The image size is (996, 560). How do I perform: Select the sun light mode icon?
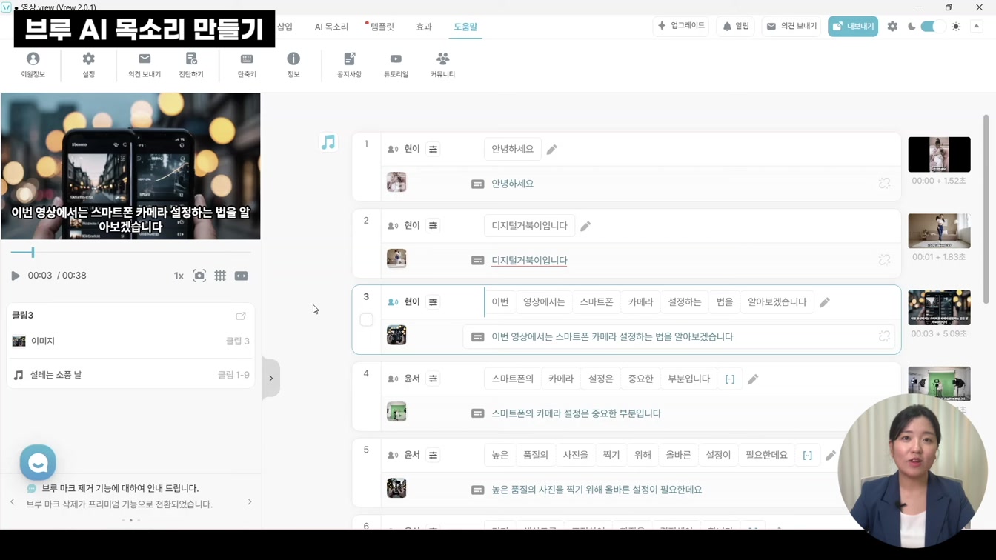point(956,26)
